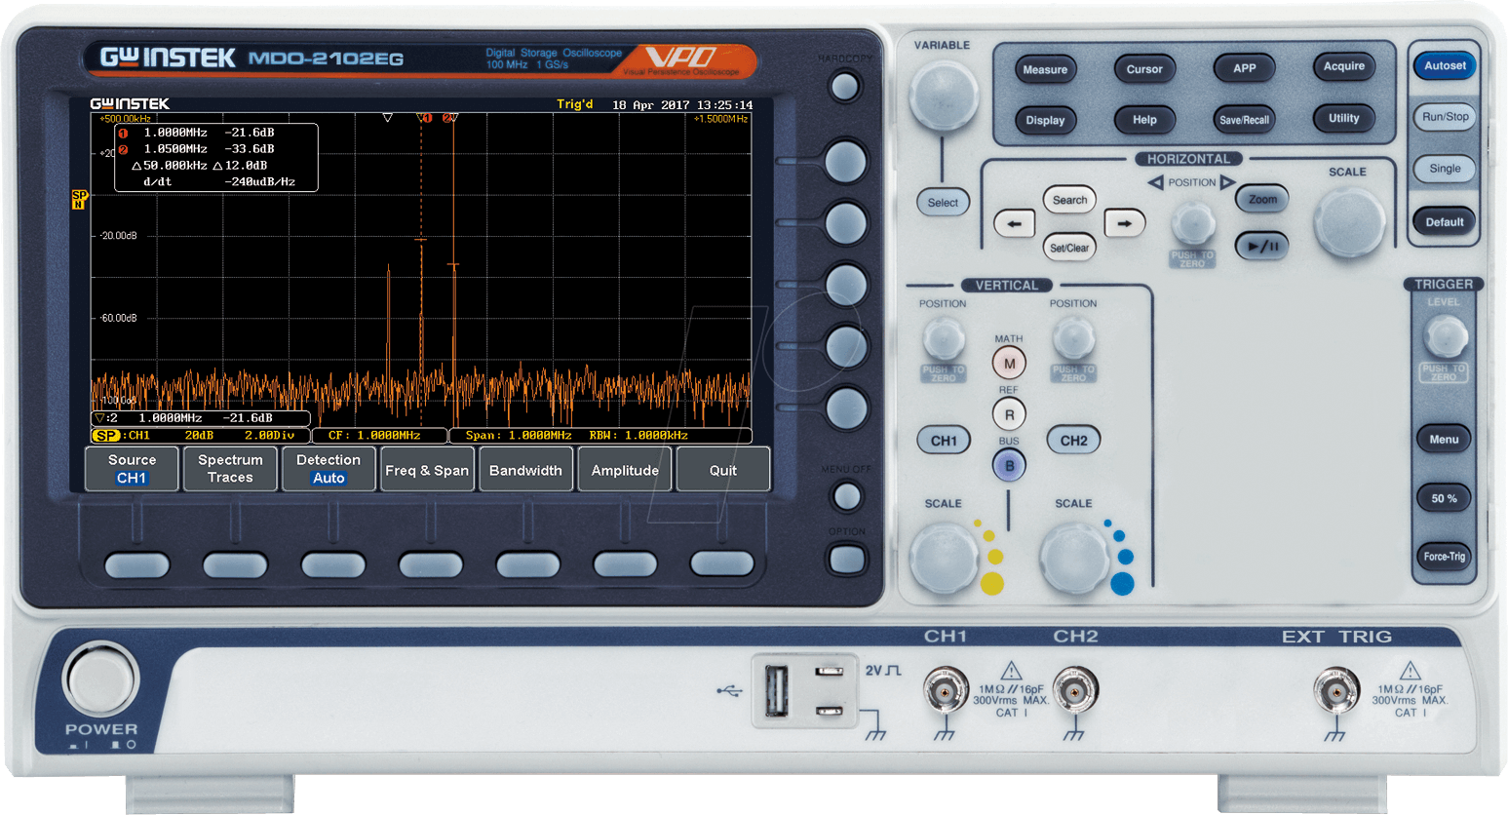This screenshot has height=815, width=1508.
Task: Click the USB host port on front panel
Action: pyautogui.click(x=777, y=690)
